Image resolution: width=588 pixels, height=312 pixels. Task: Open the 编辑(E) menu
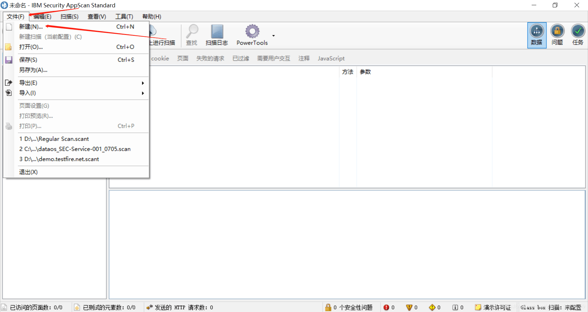pos(42,17)
